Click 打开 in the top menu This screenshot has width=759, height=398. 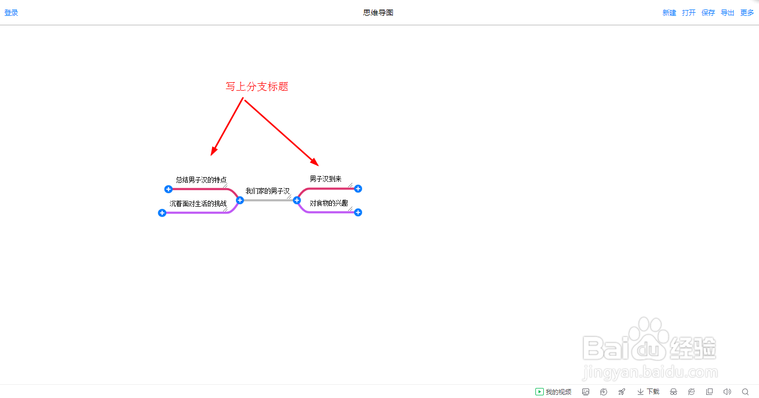pyautogui.click(x=689, y=13)
